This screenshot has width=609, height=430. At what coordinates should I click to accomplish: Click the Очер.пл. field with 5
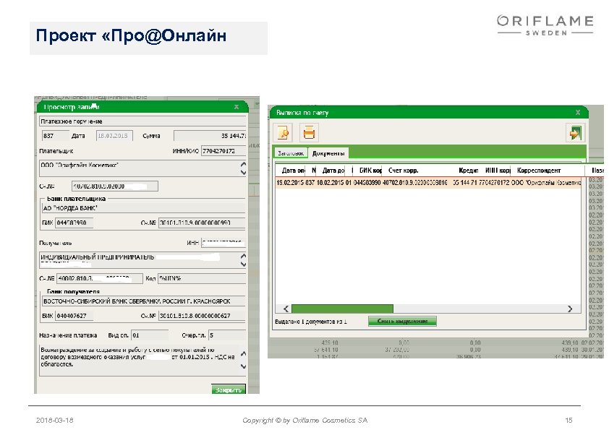point(227,335)
